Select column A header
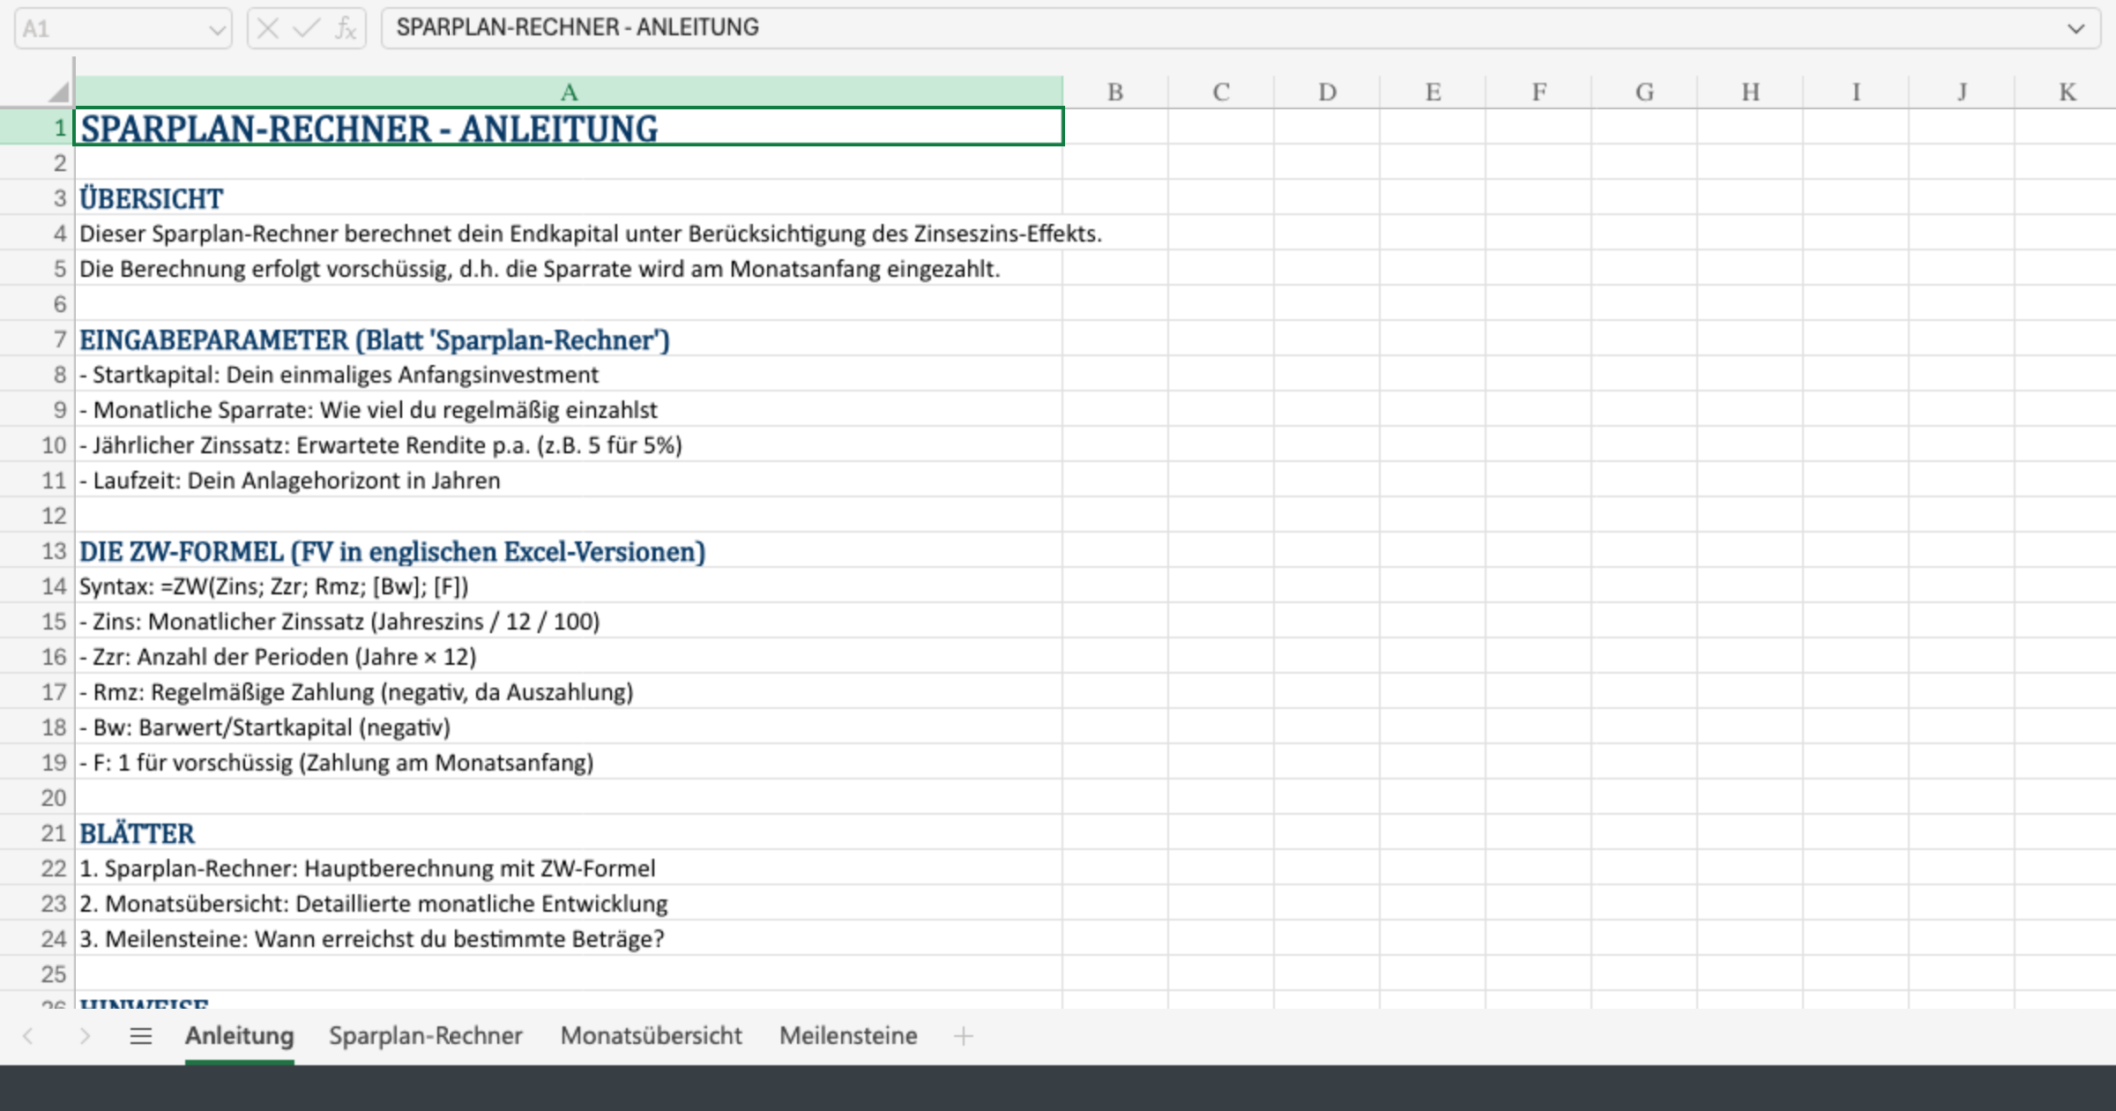 click(569, 92)
